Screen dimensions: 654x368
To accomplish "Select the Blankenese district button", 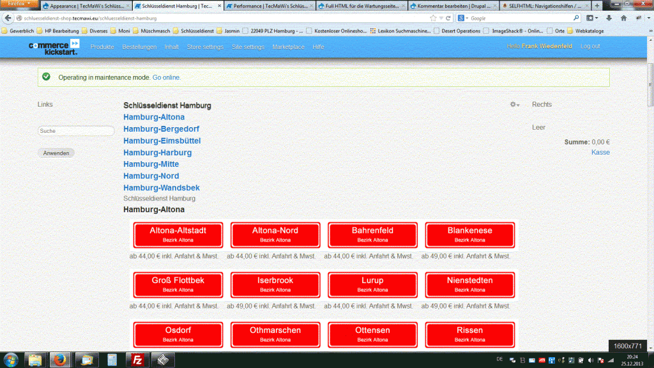I will [469, 234].
